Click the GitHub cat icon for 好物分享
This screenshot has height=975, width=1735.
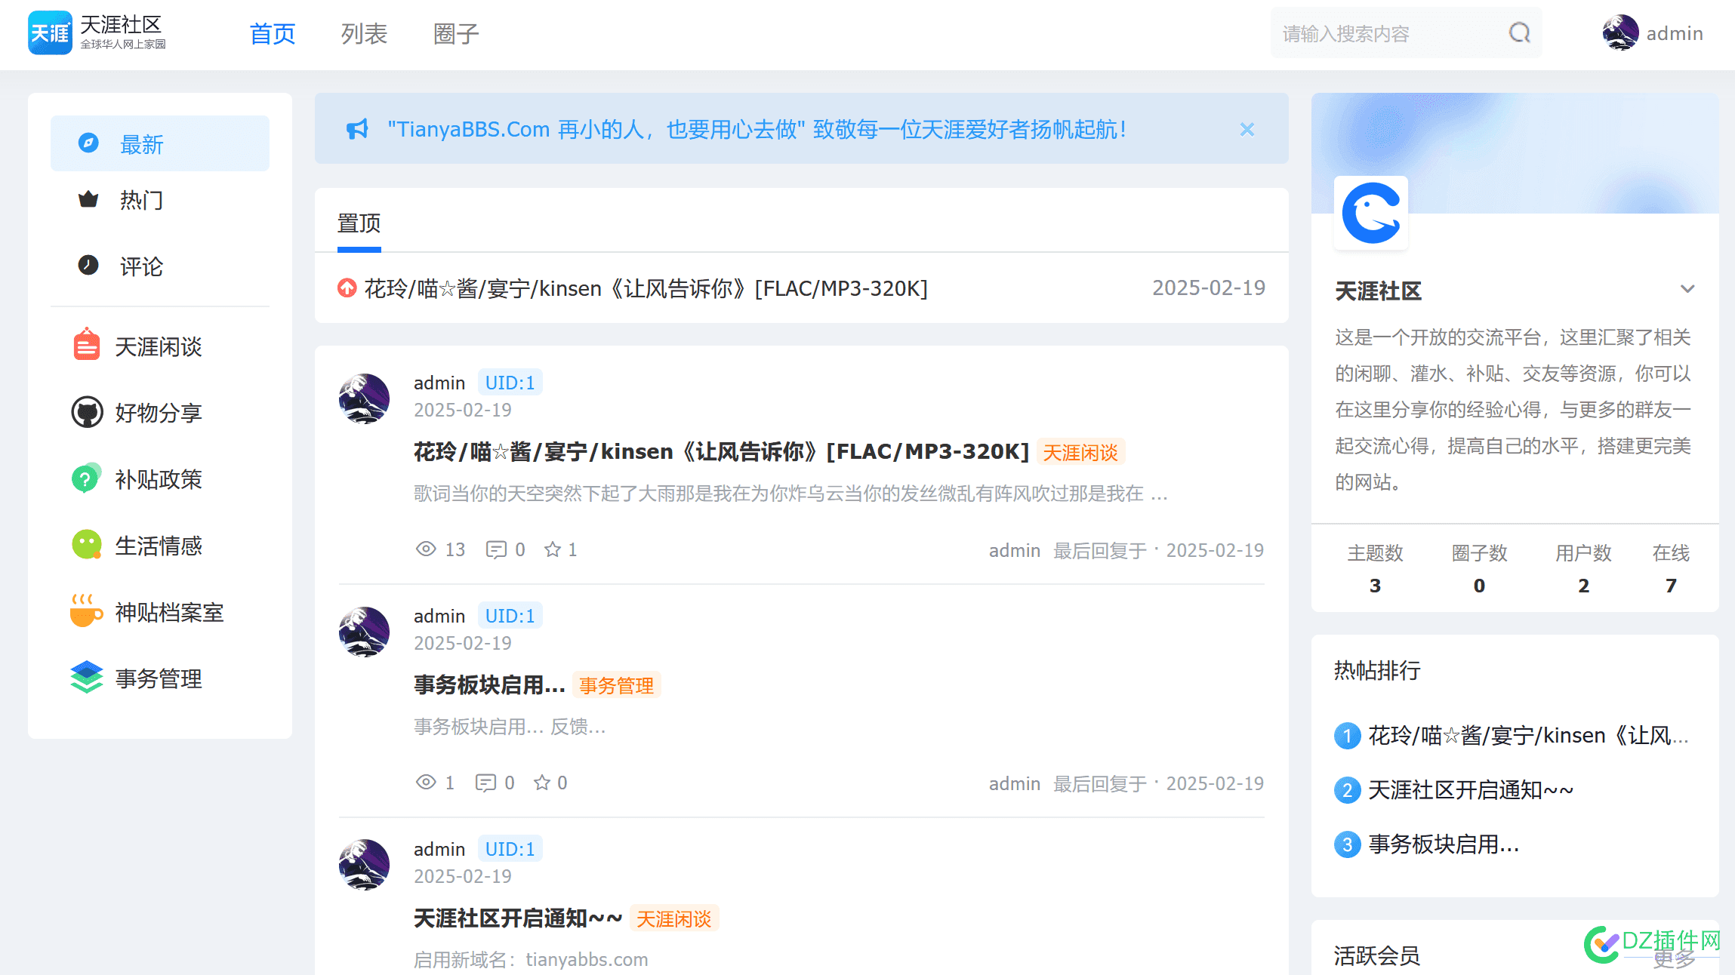pyautogui.click(x=87, y=412)
